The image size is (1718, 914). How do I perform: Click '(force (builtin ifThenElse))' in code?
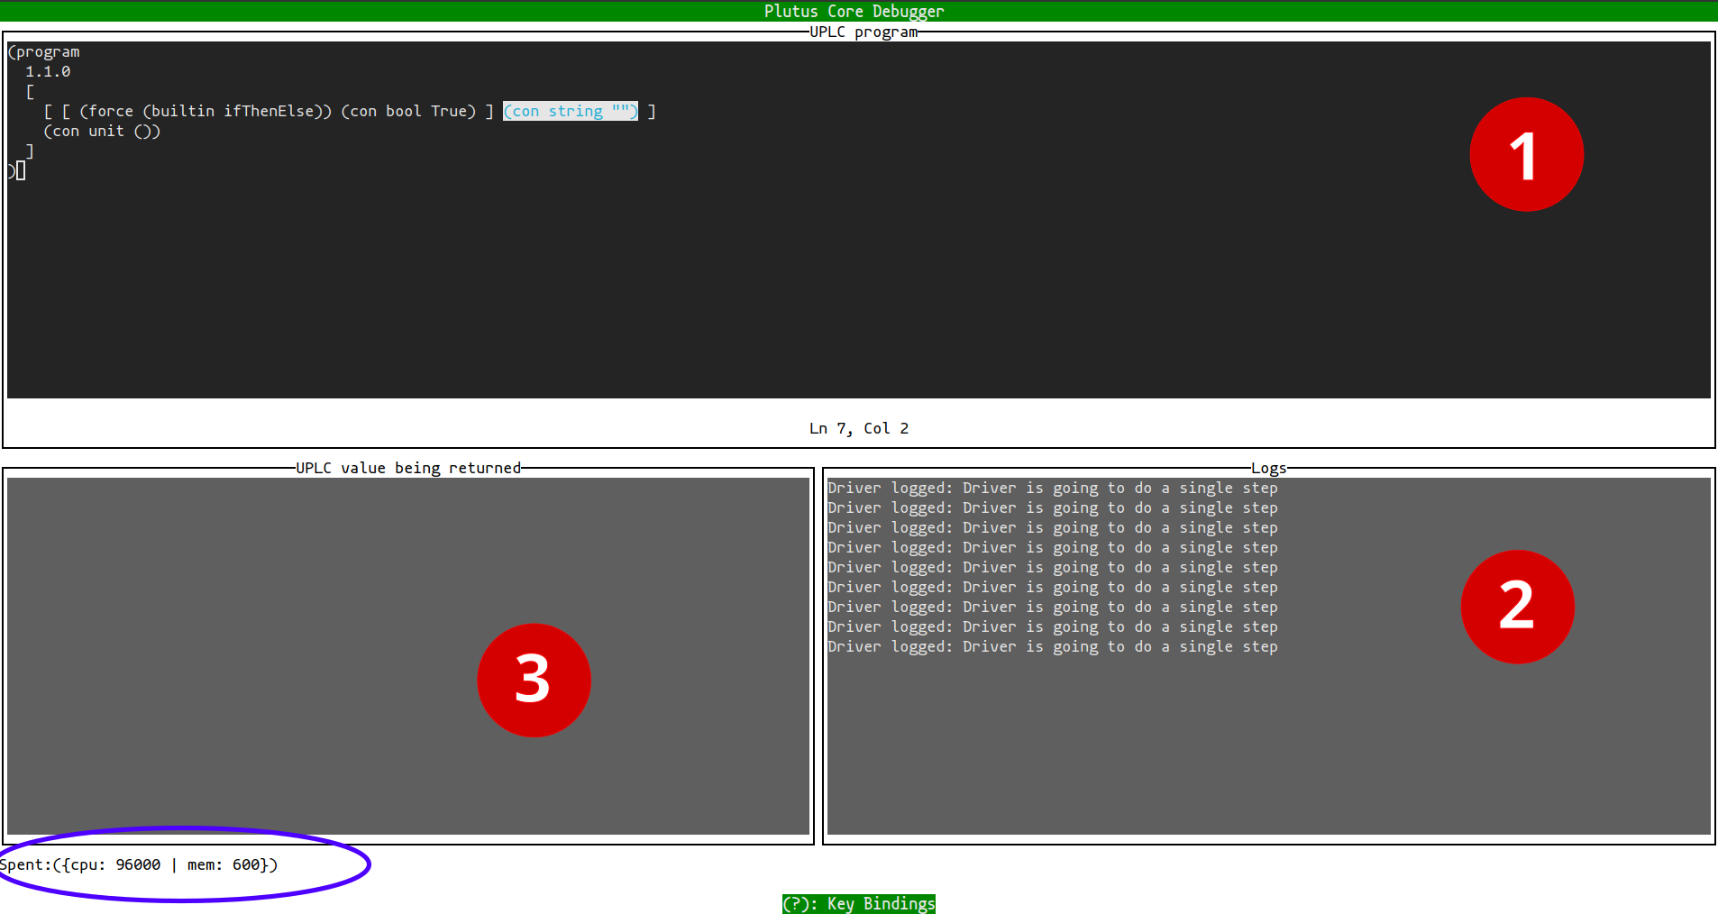coord(206,111)
